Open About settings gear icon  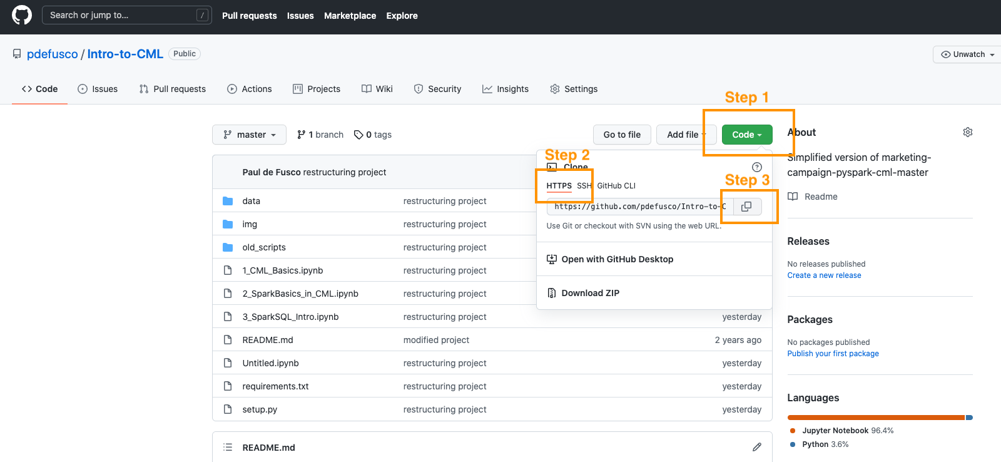click(x=968, y=132)
